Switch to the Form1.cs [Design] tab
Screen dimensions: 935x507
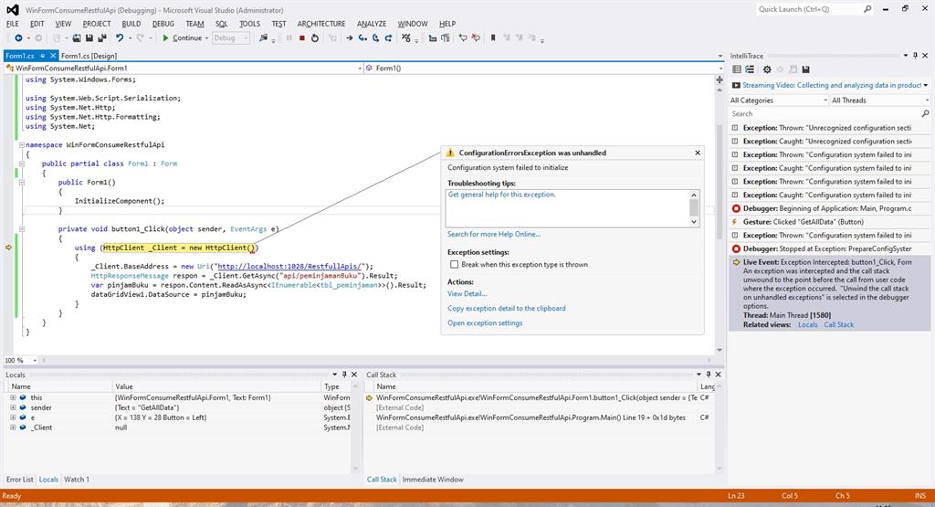[x=89, y=56]
